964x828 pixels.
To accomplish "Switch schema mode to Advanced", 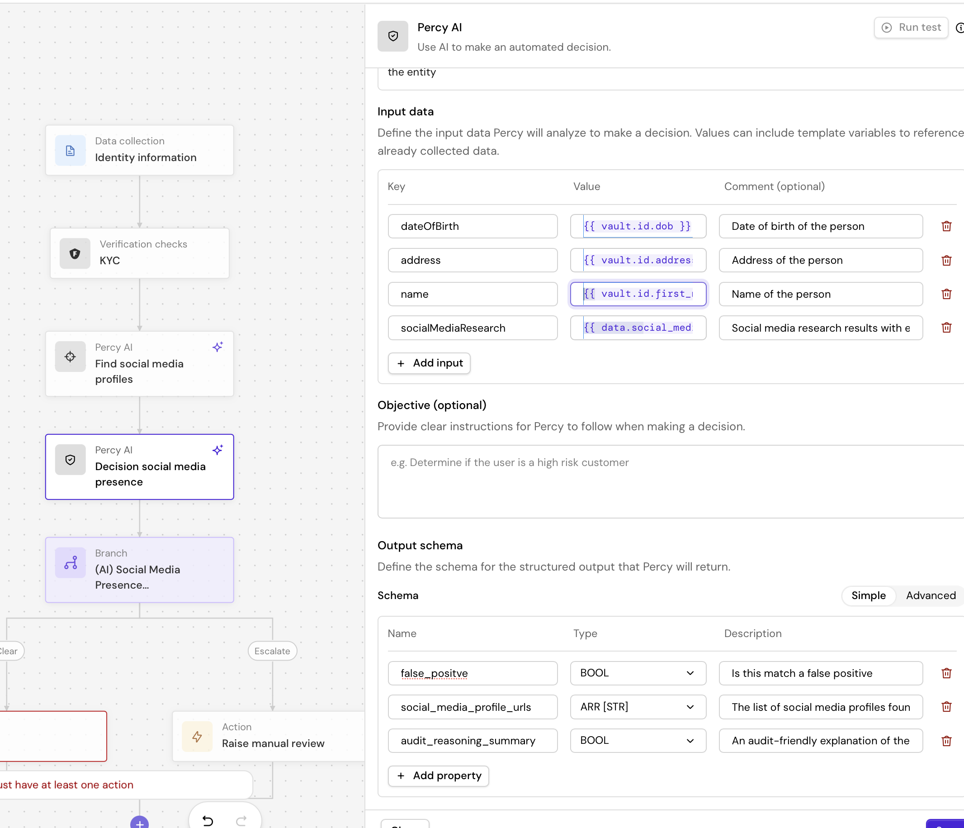I will coord(931,595).
